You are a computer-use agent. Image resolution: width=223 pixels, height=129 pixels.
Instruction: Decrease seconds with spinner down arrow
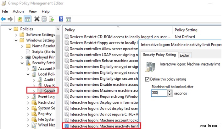[170, 95]
